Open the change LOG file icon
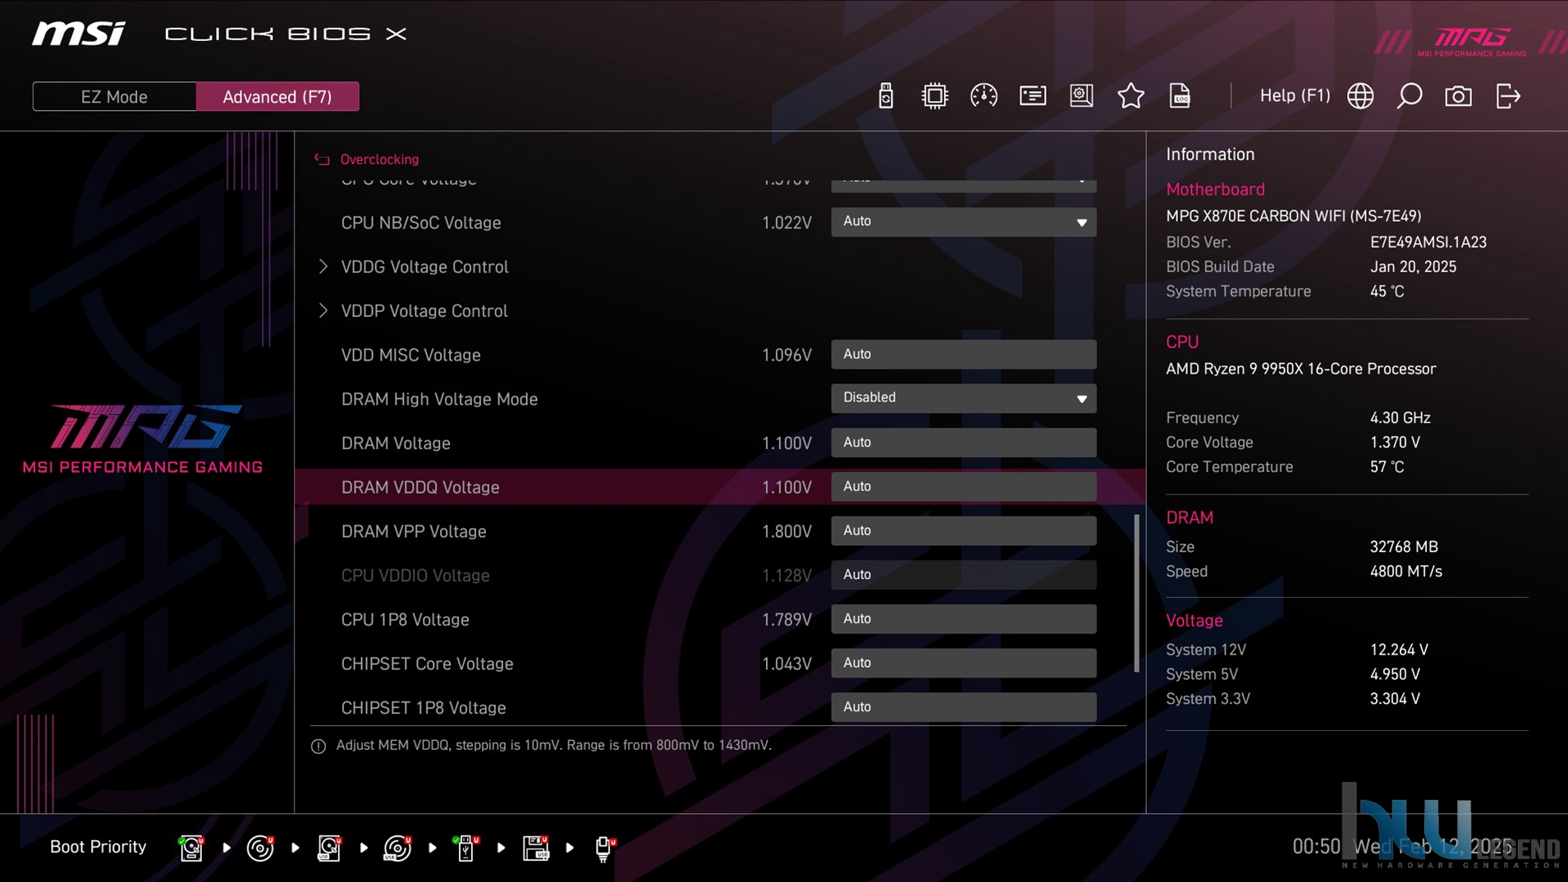Screen dimensions: 1568x882 (1180, 96)
